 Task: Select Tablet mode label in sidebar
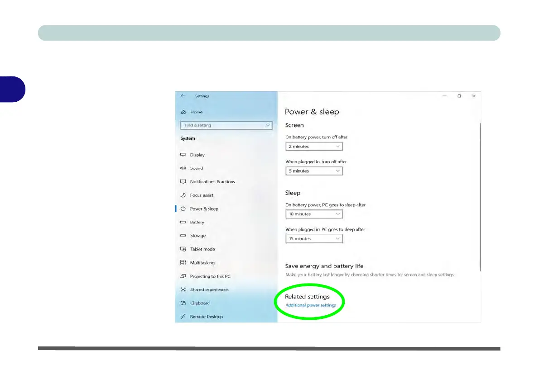point(202,249)
